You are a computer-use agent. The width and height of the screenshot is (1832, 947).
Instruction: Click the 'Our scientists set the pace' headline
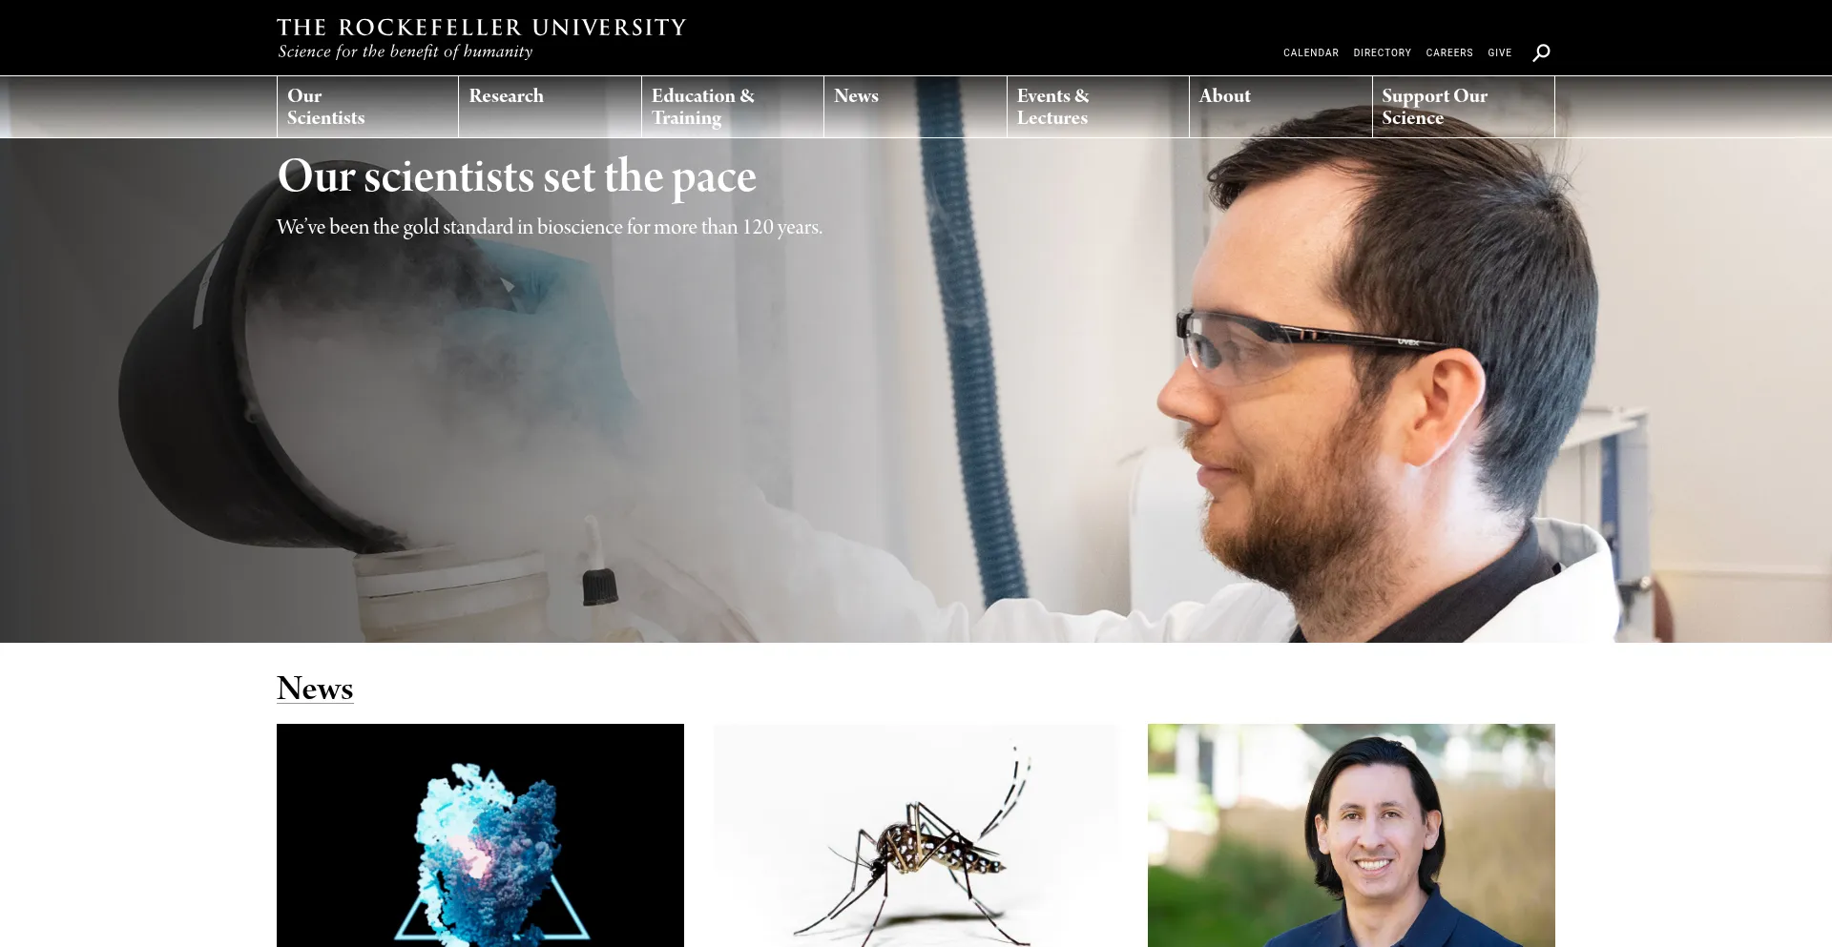516,177
